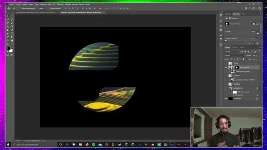This screenshot has height=150, width=267.
Task: Open the search magnifier at top right
Action: click(249, 8)
